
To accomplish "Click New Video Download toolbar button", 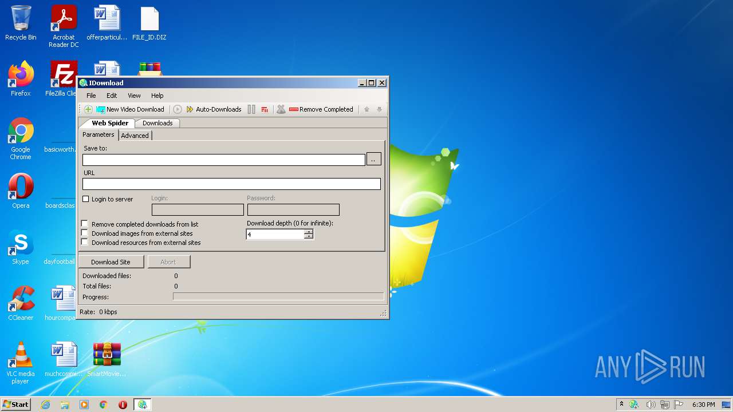I will click(131, 109).
